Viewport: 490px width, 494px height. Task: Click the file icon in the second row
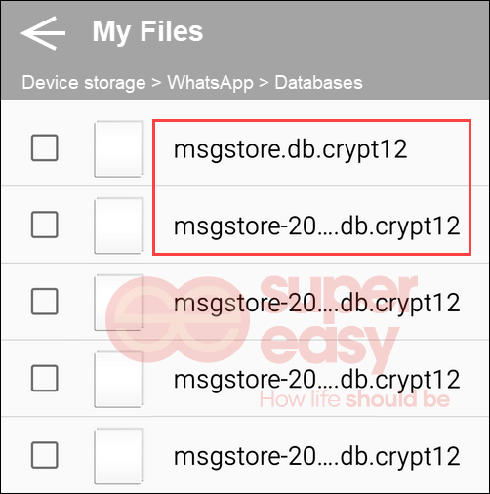[x=119, y=226]
